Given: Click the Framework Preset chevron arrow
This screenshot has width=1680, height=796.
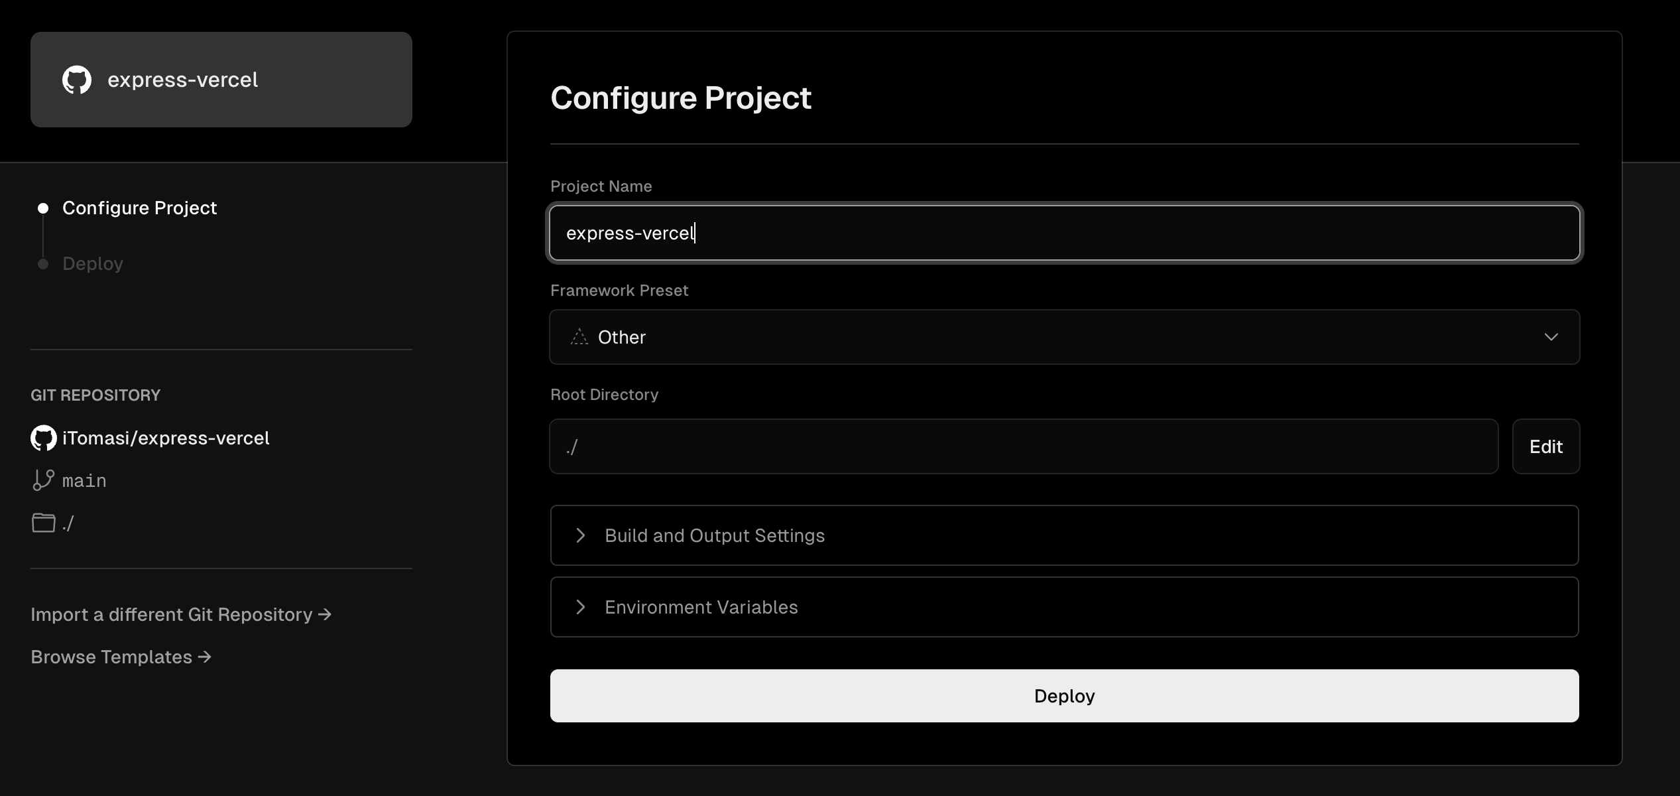Looking at the screenshot, I should point(1551,337).
